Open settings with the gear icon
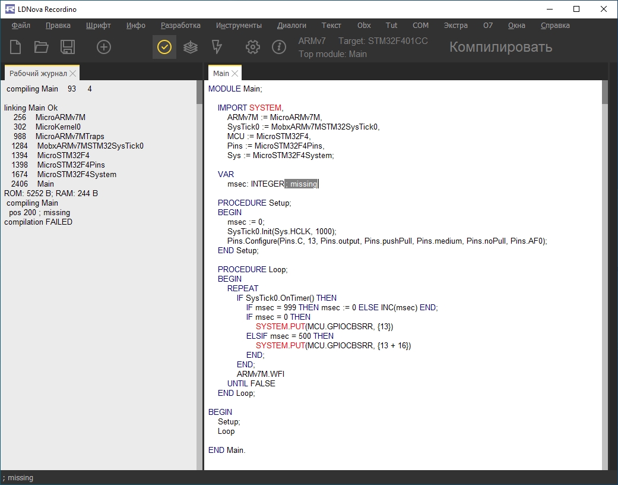Viewport: 618px width, 485px height. tap(253, 47)
